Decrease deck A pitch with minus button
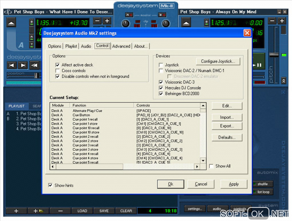The image size is (292, 221). pos(97,21)
